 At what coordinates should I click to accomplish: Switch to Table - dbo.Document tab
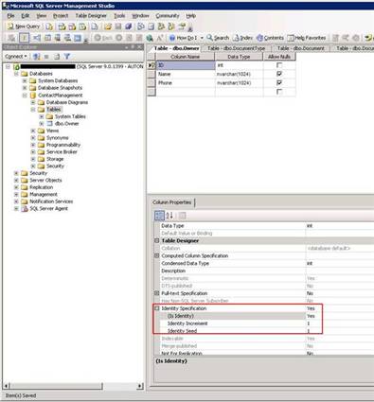[301, 48]
